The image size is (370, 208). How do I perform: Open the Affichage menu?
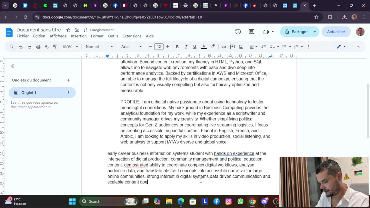(58, 36)
